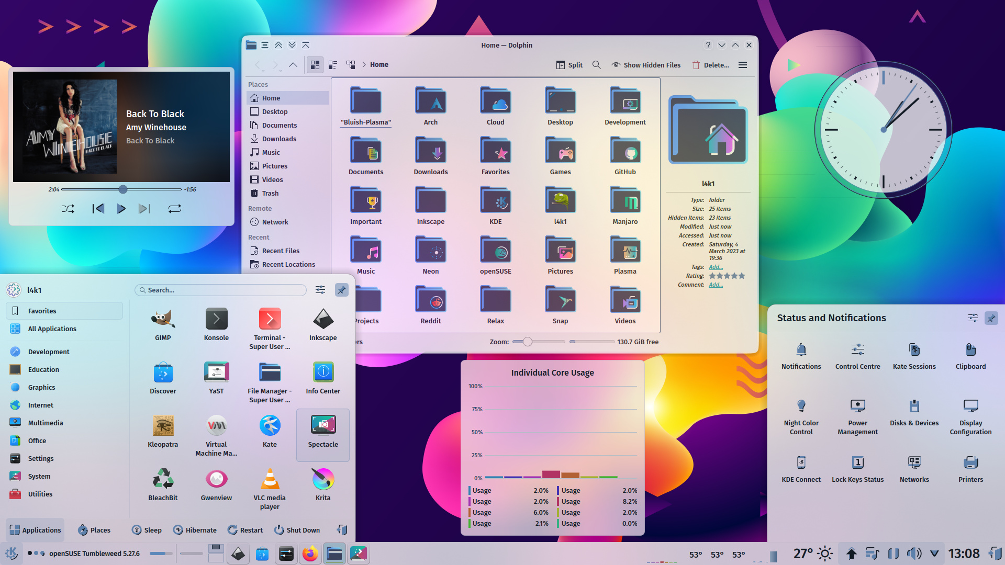Click the Dolphin zoom slider
1005x565 pixels.
coord(539,342)
